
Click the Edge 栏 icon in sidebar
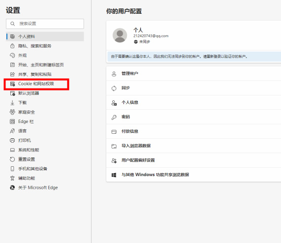(x=12, y=121)
